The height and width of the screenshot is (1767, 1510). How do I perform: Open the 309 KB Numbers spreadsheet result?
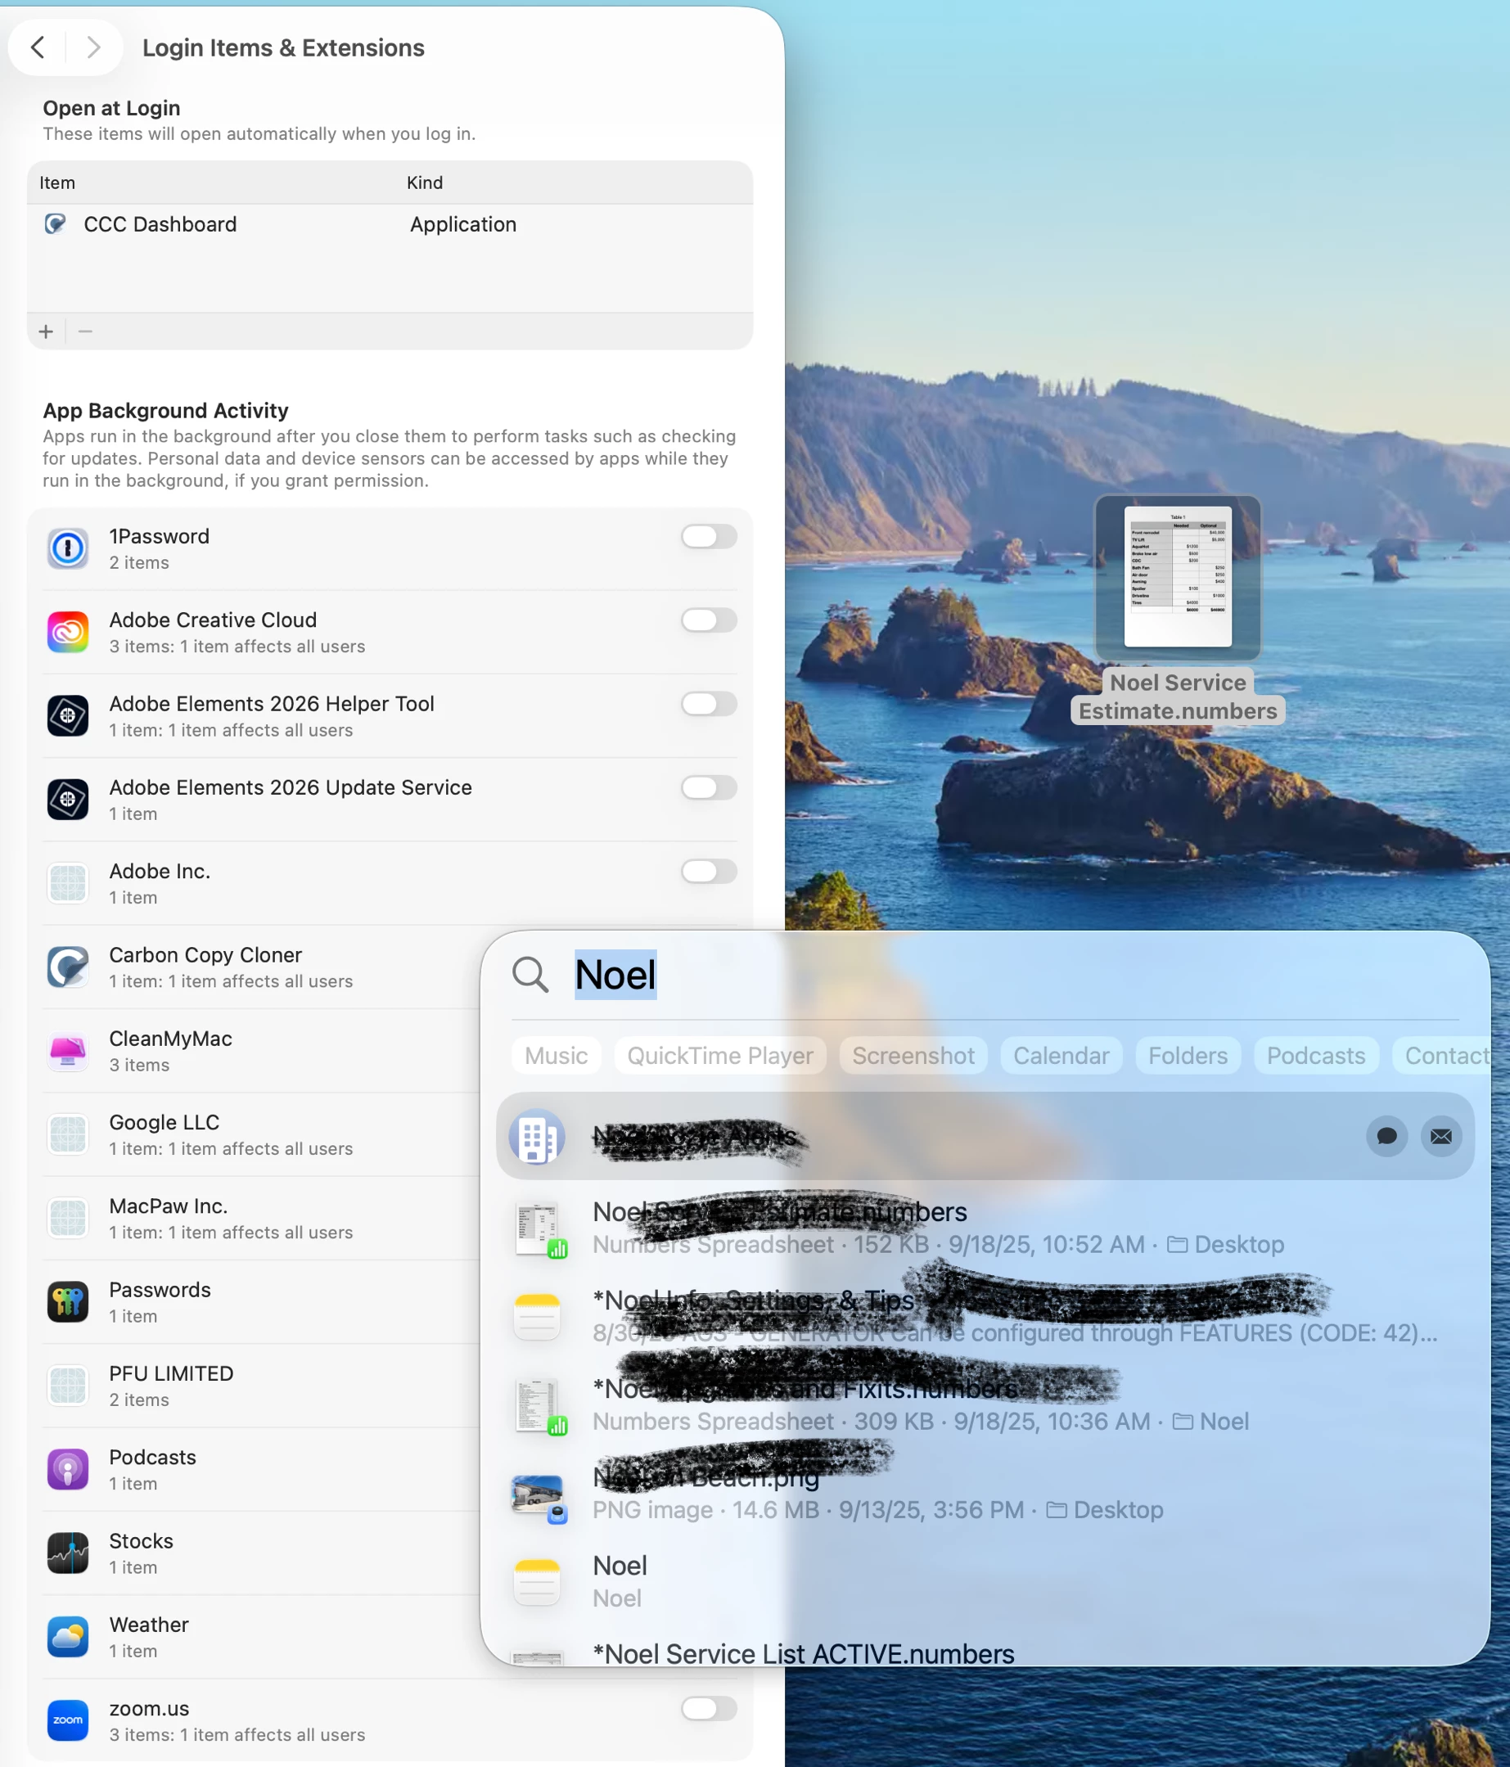(x=985, y=1404)
